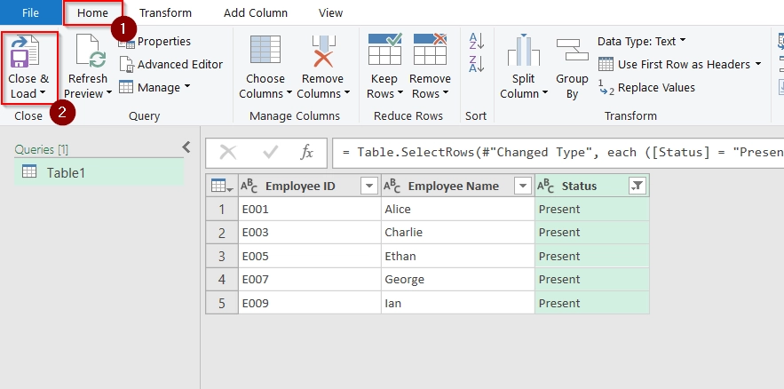This screenshot has width=784, height=389.
Task: Expand the Manage dropdown arrow
Action: 187,86
